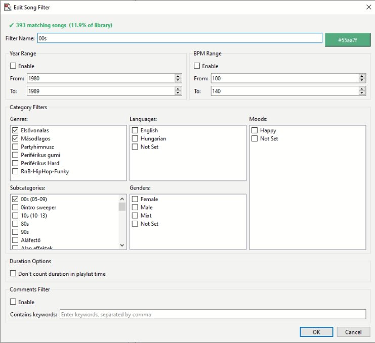Screen dimensions: 375x343
Task: Close the Edit Song Filter dialog
Action: click(368, 7)
